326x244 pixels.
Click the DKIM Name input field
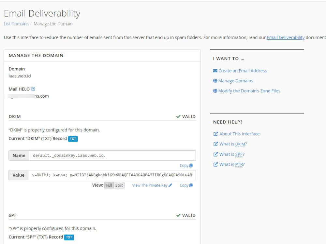[112, 156]
